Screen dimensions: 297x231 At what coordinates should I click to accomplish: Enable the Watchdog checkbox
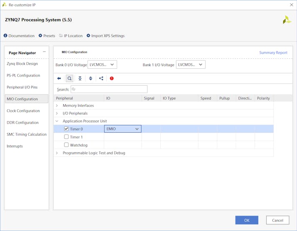point(66,145)
